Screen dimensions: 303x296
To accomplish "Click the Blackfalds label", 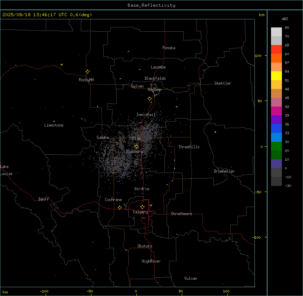I will 155,78.
